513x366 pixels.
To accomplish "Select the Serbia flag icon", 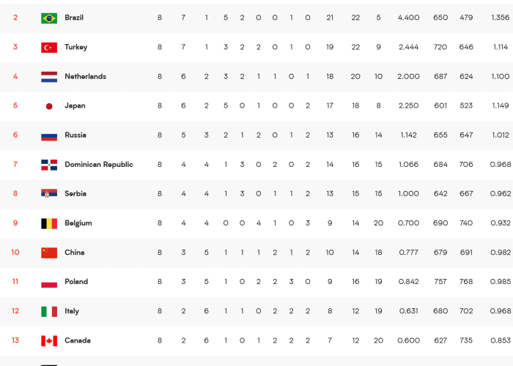I will [x=49, y=194].
